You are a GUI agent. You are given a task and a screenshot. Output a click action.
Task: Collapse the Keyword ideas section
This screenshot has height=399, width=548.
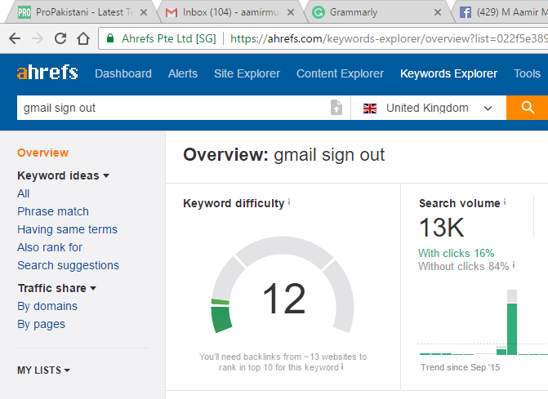[x=63, y=175]
